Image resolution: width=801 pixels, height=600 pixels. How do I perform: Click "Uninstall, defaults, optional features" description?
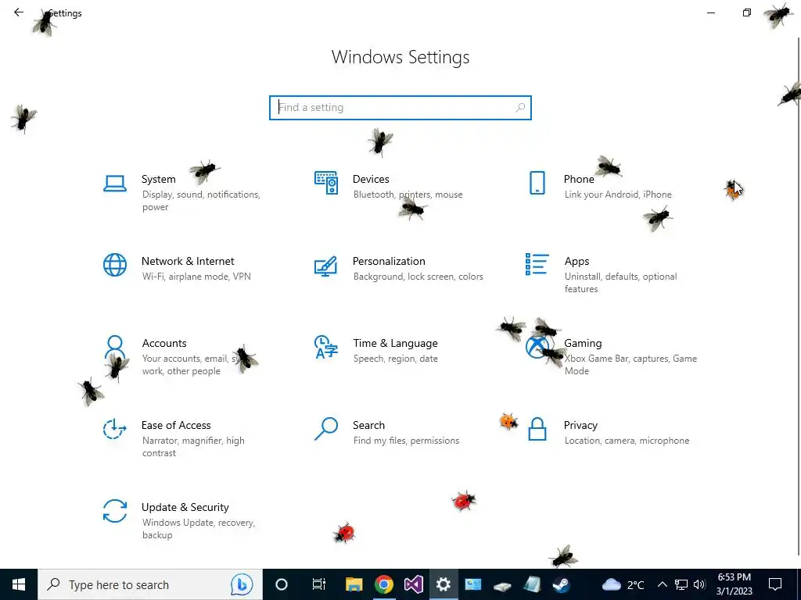pyautogui.click(x=620, y=283)
